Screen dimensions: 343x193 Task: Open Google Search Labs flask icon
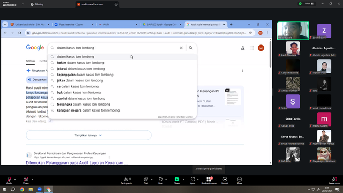coord(243,48)
